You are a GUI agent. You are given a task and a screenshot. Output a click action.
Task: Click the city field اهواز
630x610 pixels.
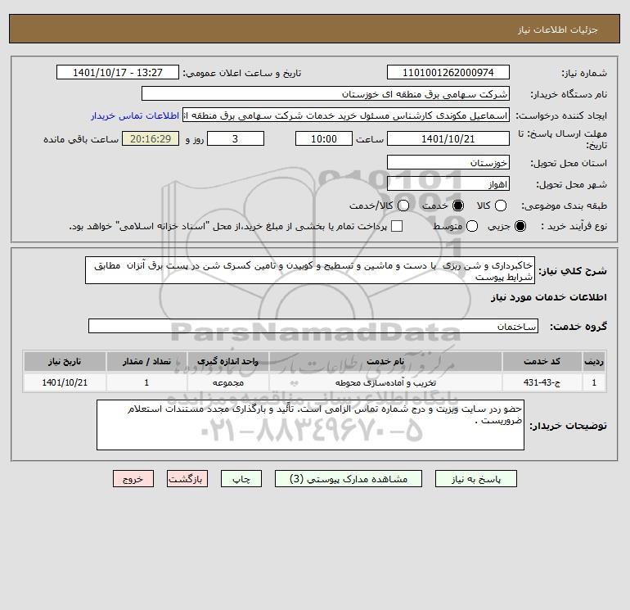(448, 184)
